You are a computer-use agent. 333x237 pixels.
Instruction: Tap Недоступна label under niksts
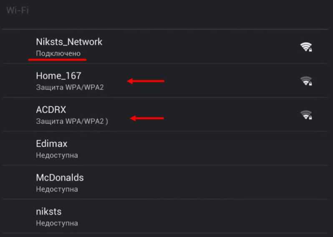pyautogui.click(x=57, y=223)
